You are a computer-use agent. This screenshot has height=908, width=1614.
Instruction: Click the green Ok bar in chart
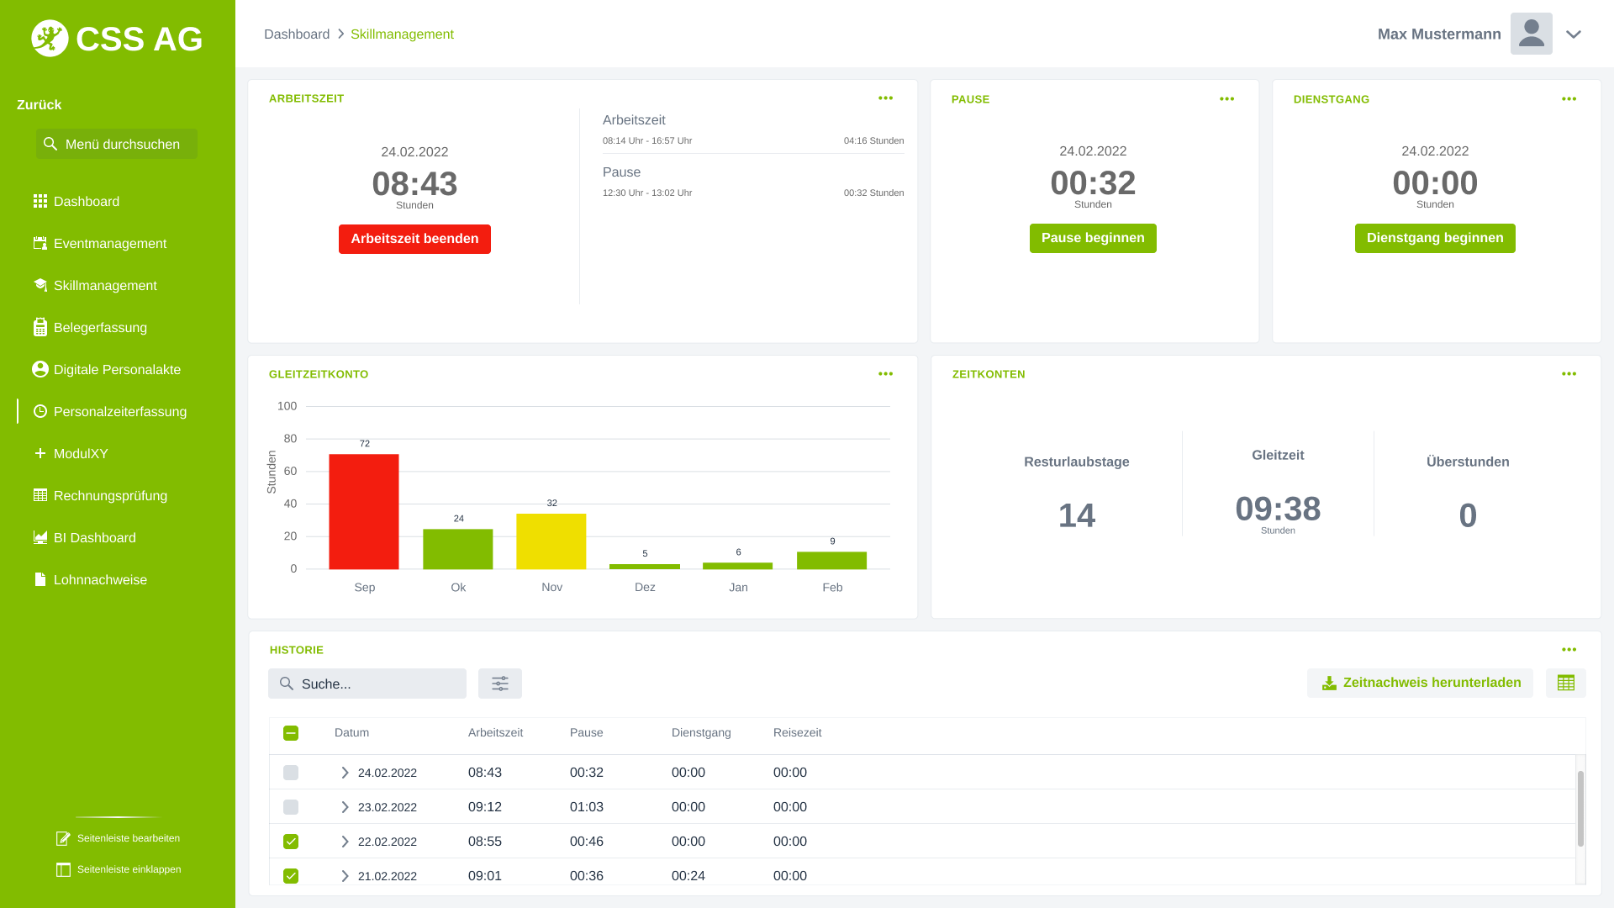[x=458, y=549]
